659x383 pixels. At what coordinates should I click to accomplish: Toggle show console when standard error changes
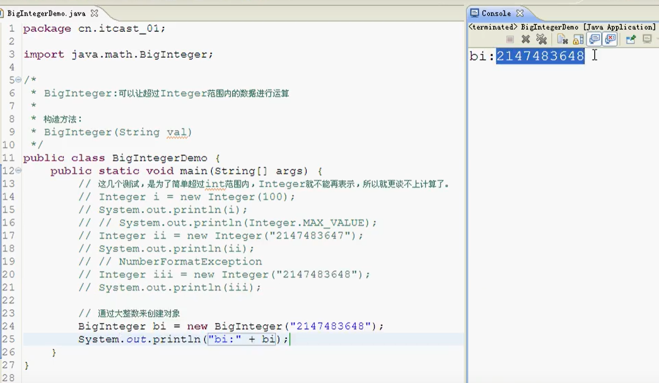coord(611,39)
